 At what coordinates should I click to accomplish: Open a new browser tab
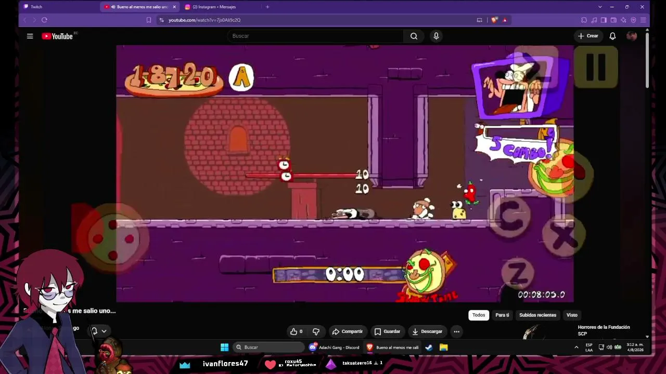267,7
